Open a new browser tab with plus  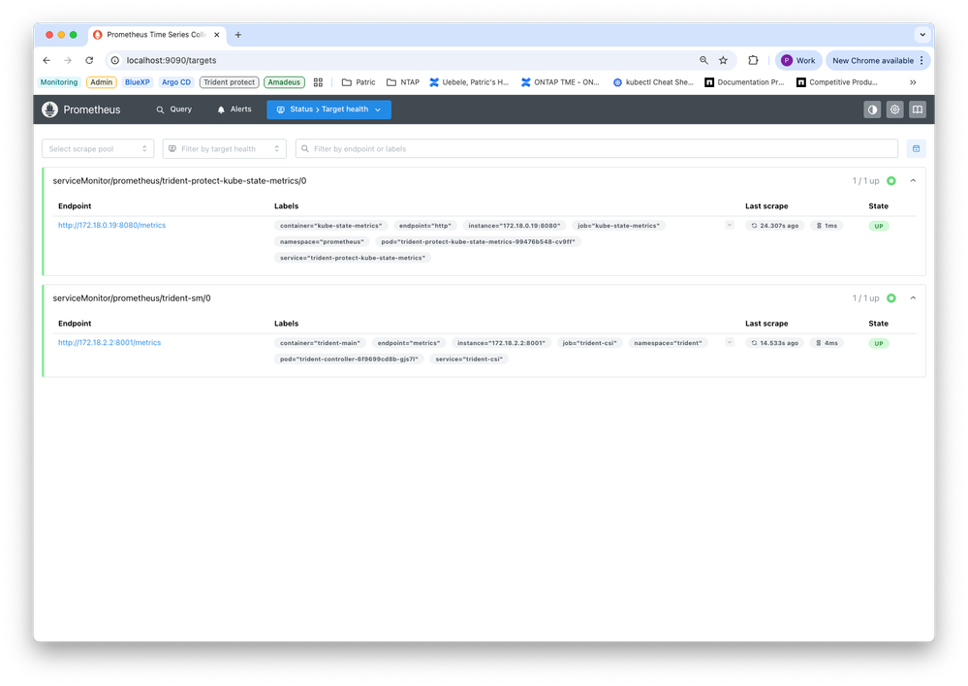tap(238, 35)
